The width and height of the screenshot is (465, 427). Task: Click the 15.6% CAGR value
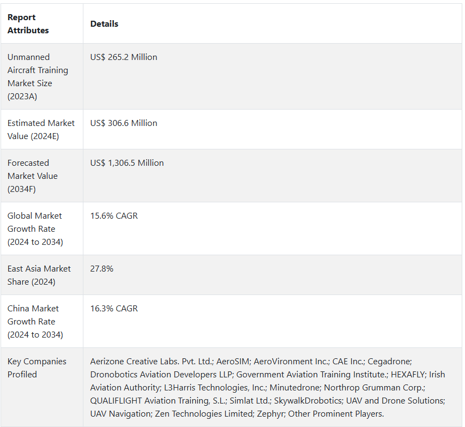point(114,216)
